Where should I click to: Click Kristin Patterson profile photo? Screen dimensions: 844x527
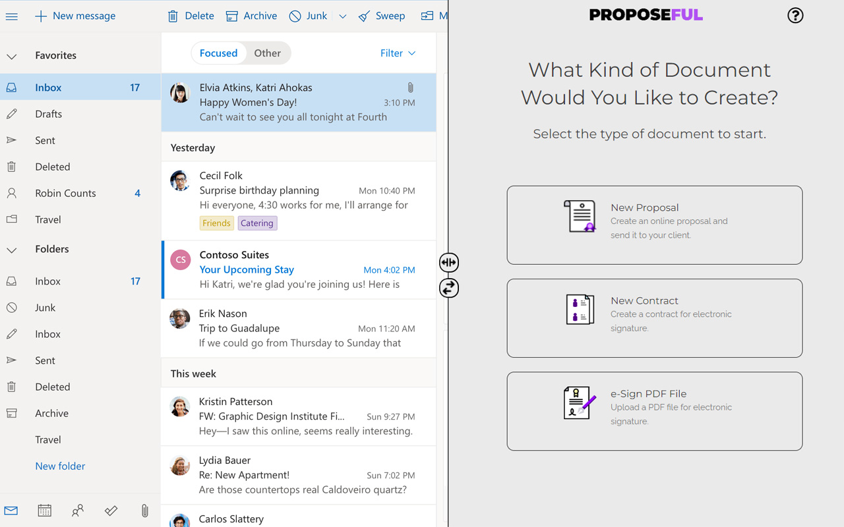pos(180,406)
